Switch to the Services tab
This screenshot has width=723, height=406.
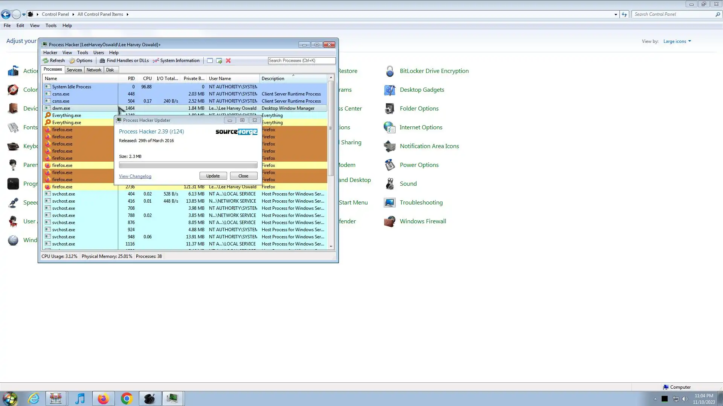click(74, 70)
